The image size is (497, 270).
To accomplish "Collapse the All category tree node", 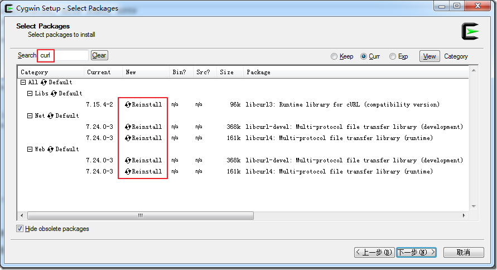I will coord(23,83).
